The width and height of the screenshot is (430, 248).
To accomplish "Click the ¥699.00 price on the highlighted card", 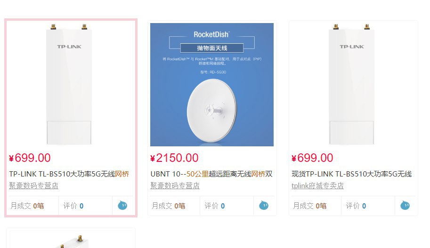I will 30,158.
